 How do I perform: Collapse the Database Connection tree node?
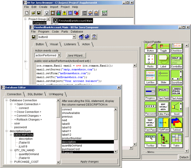click(7, 100)
